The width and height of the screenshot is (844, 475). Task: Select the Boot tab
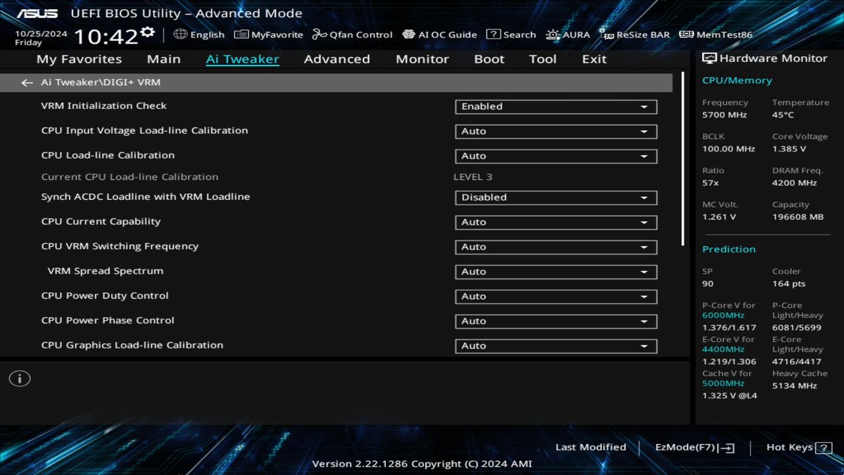coord(489,59)
